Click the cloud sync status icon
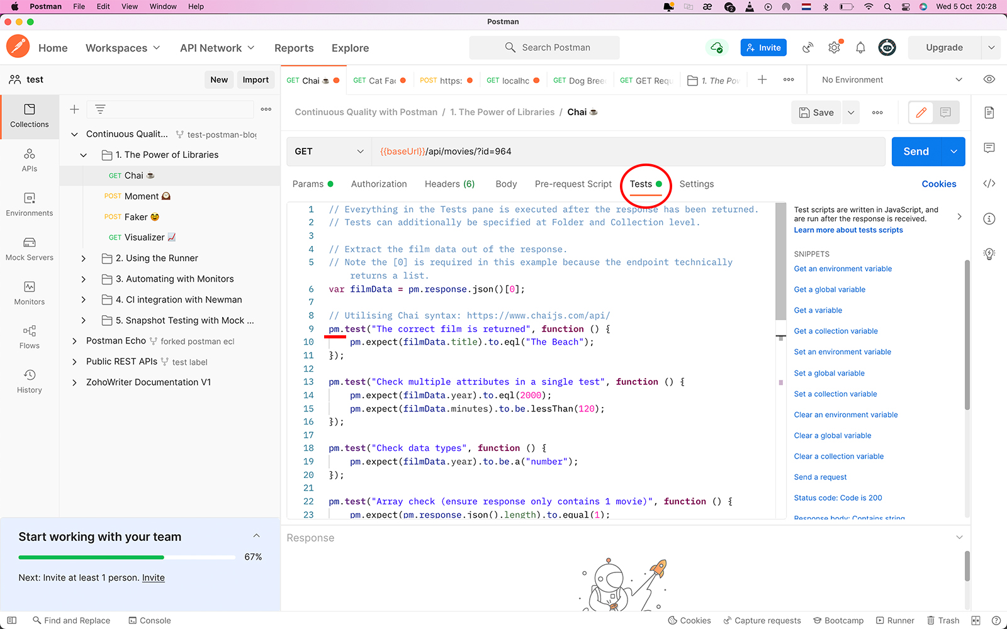The width and height of the screenshot is (1007, 629). pyautogui.click(x=717, y=47)
